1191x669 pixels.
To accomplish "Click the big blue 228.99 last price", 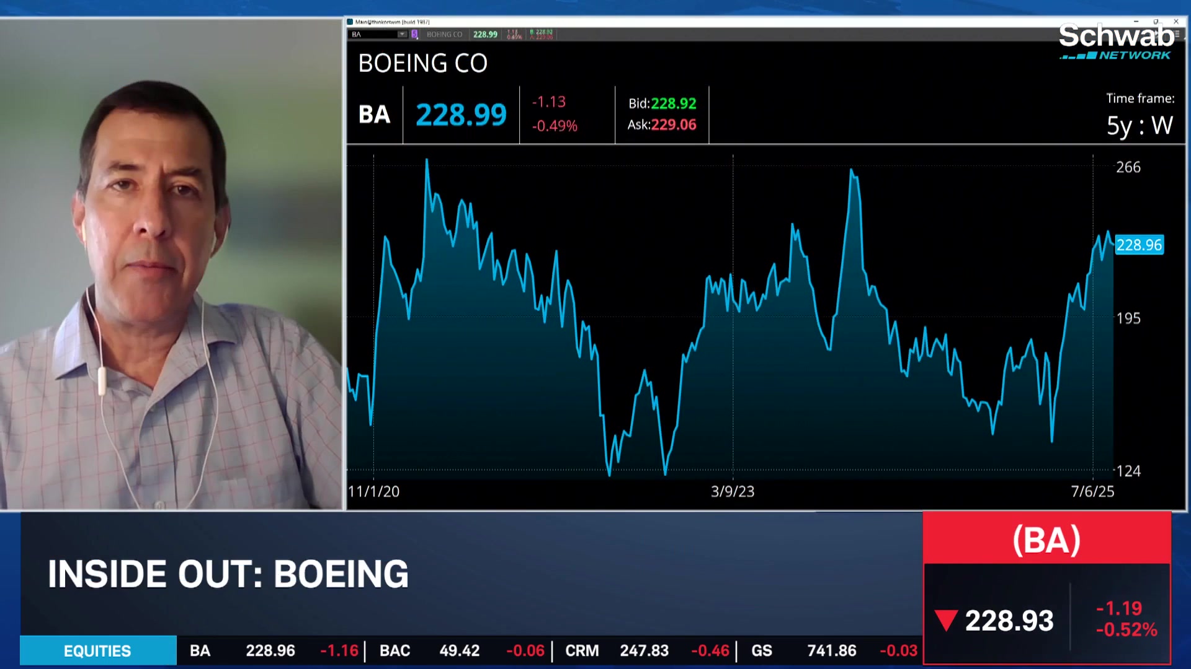I will tap(461, 115).
